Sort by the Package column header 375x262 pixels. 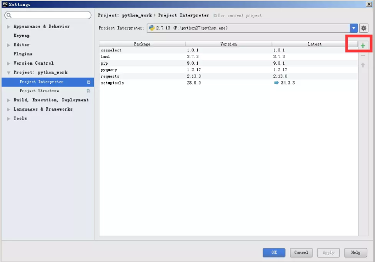142,44
